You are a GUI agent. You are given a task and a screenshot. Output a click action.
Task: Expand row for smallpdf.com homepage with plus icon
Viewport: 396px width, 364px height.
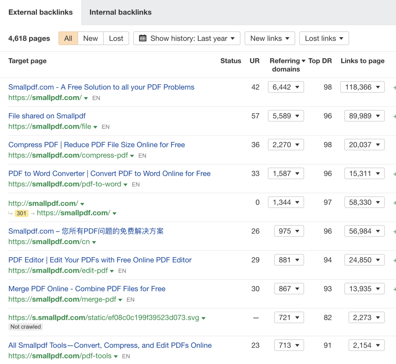click(394, 87)
